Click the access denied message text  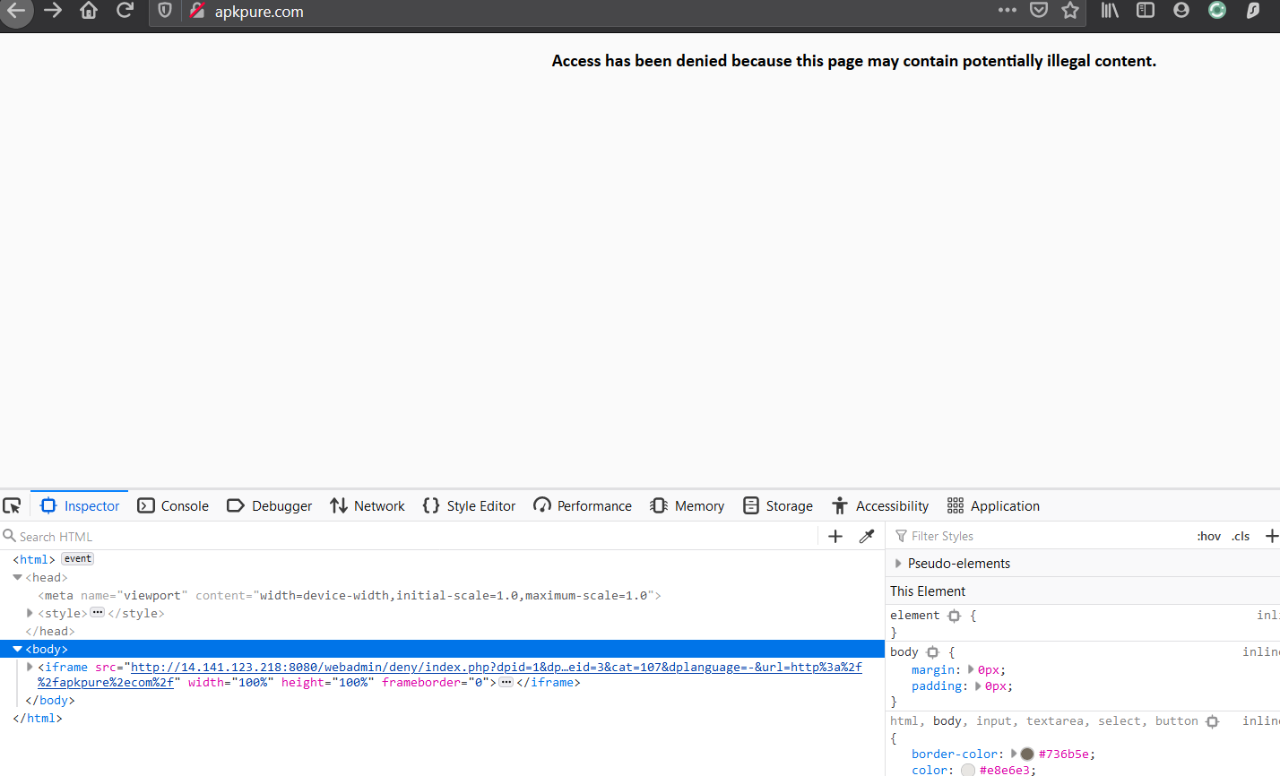pos(854,61)
